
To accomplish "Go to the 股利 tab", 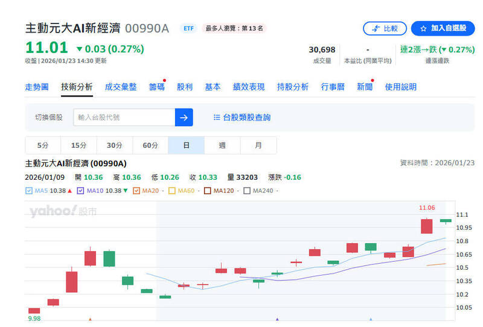I will click(x=185, y=87).
